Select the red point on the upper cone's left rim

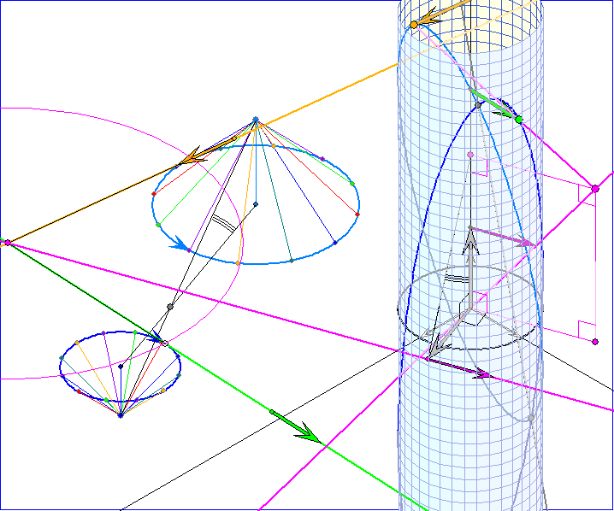point(154,194)
